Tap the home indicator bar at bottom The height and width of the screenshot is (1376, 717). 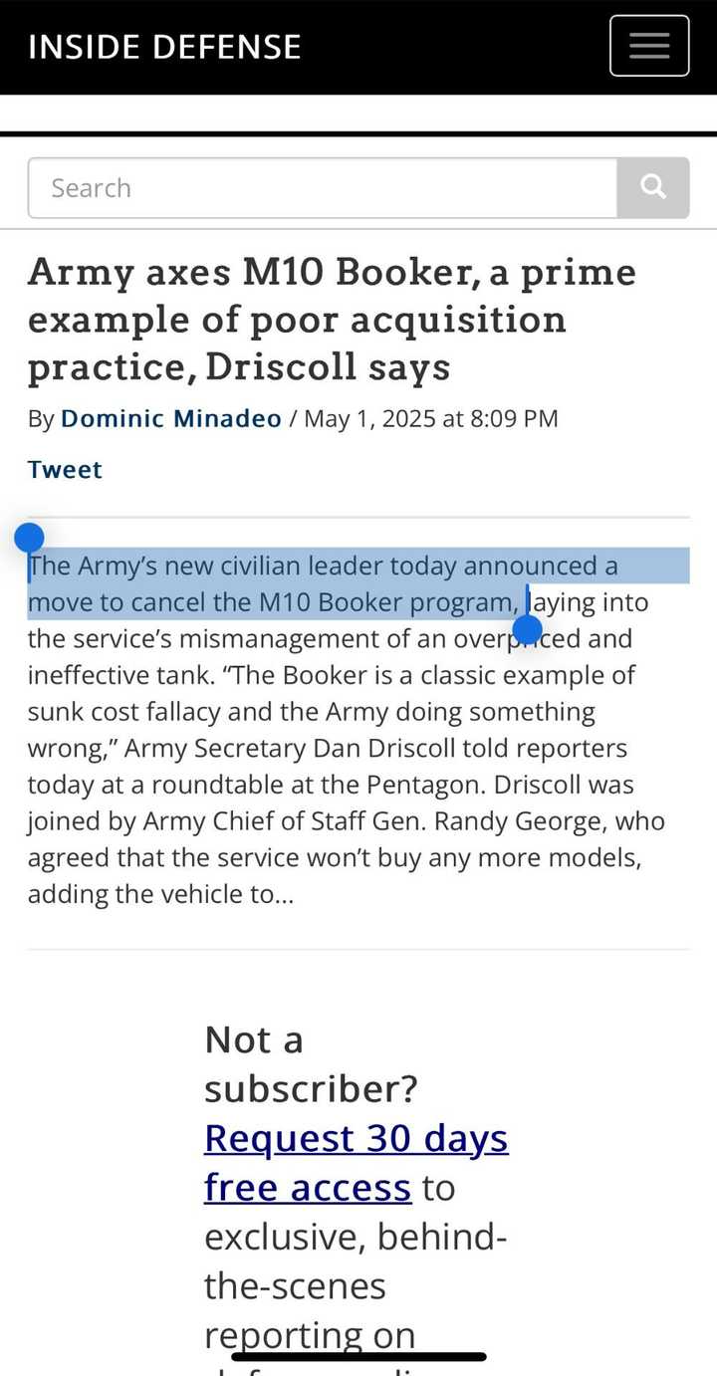point(358,1356)
